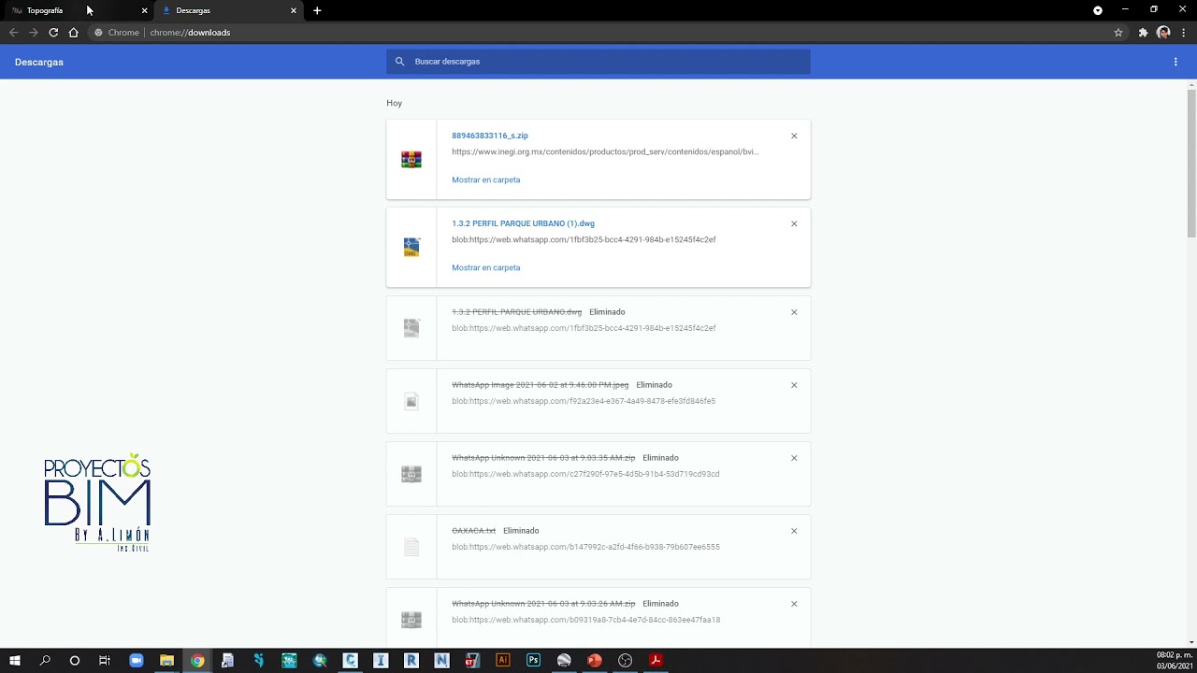Viewport: 1197px width, 673px height.
Task: Remove WhatsApp Unknown 9.03.35 AM.zip entry
Action: (x=794, y=458)
